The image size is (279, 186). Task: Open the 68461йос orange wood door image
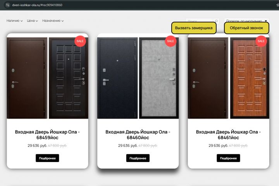click(x=250, y=78)
